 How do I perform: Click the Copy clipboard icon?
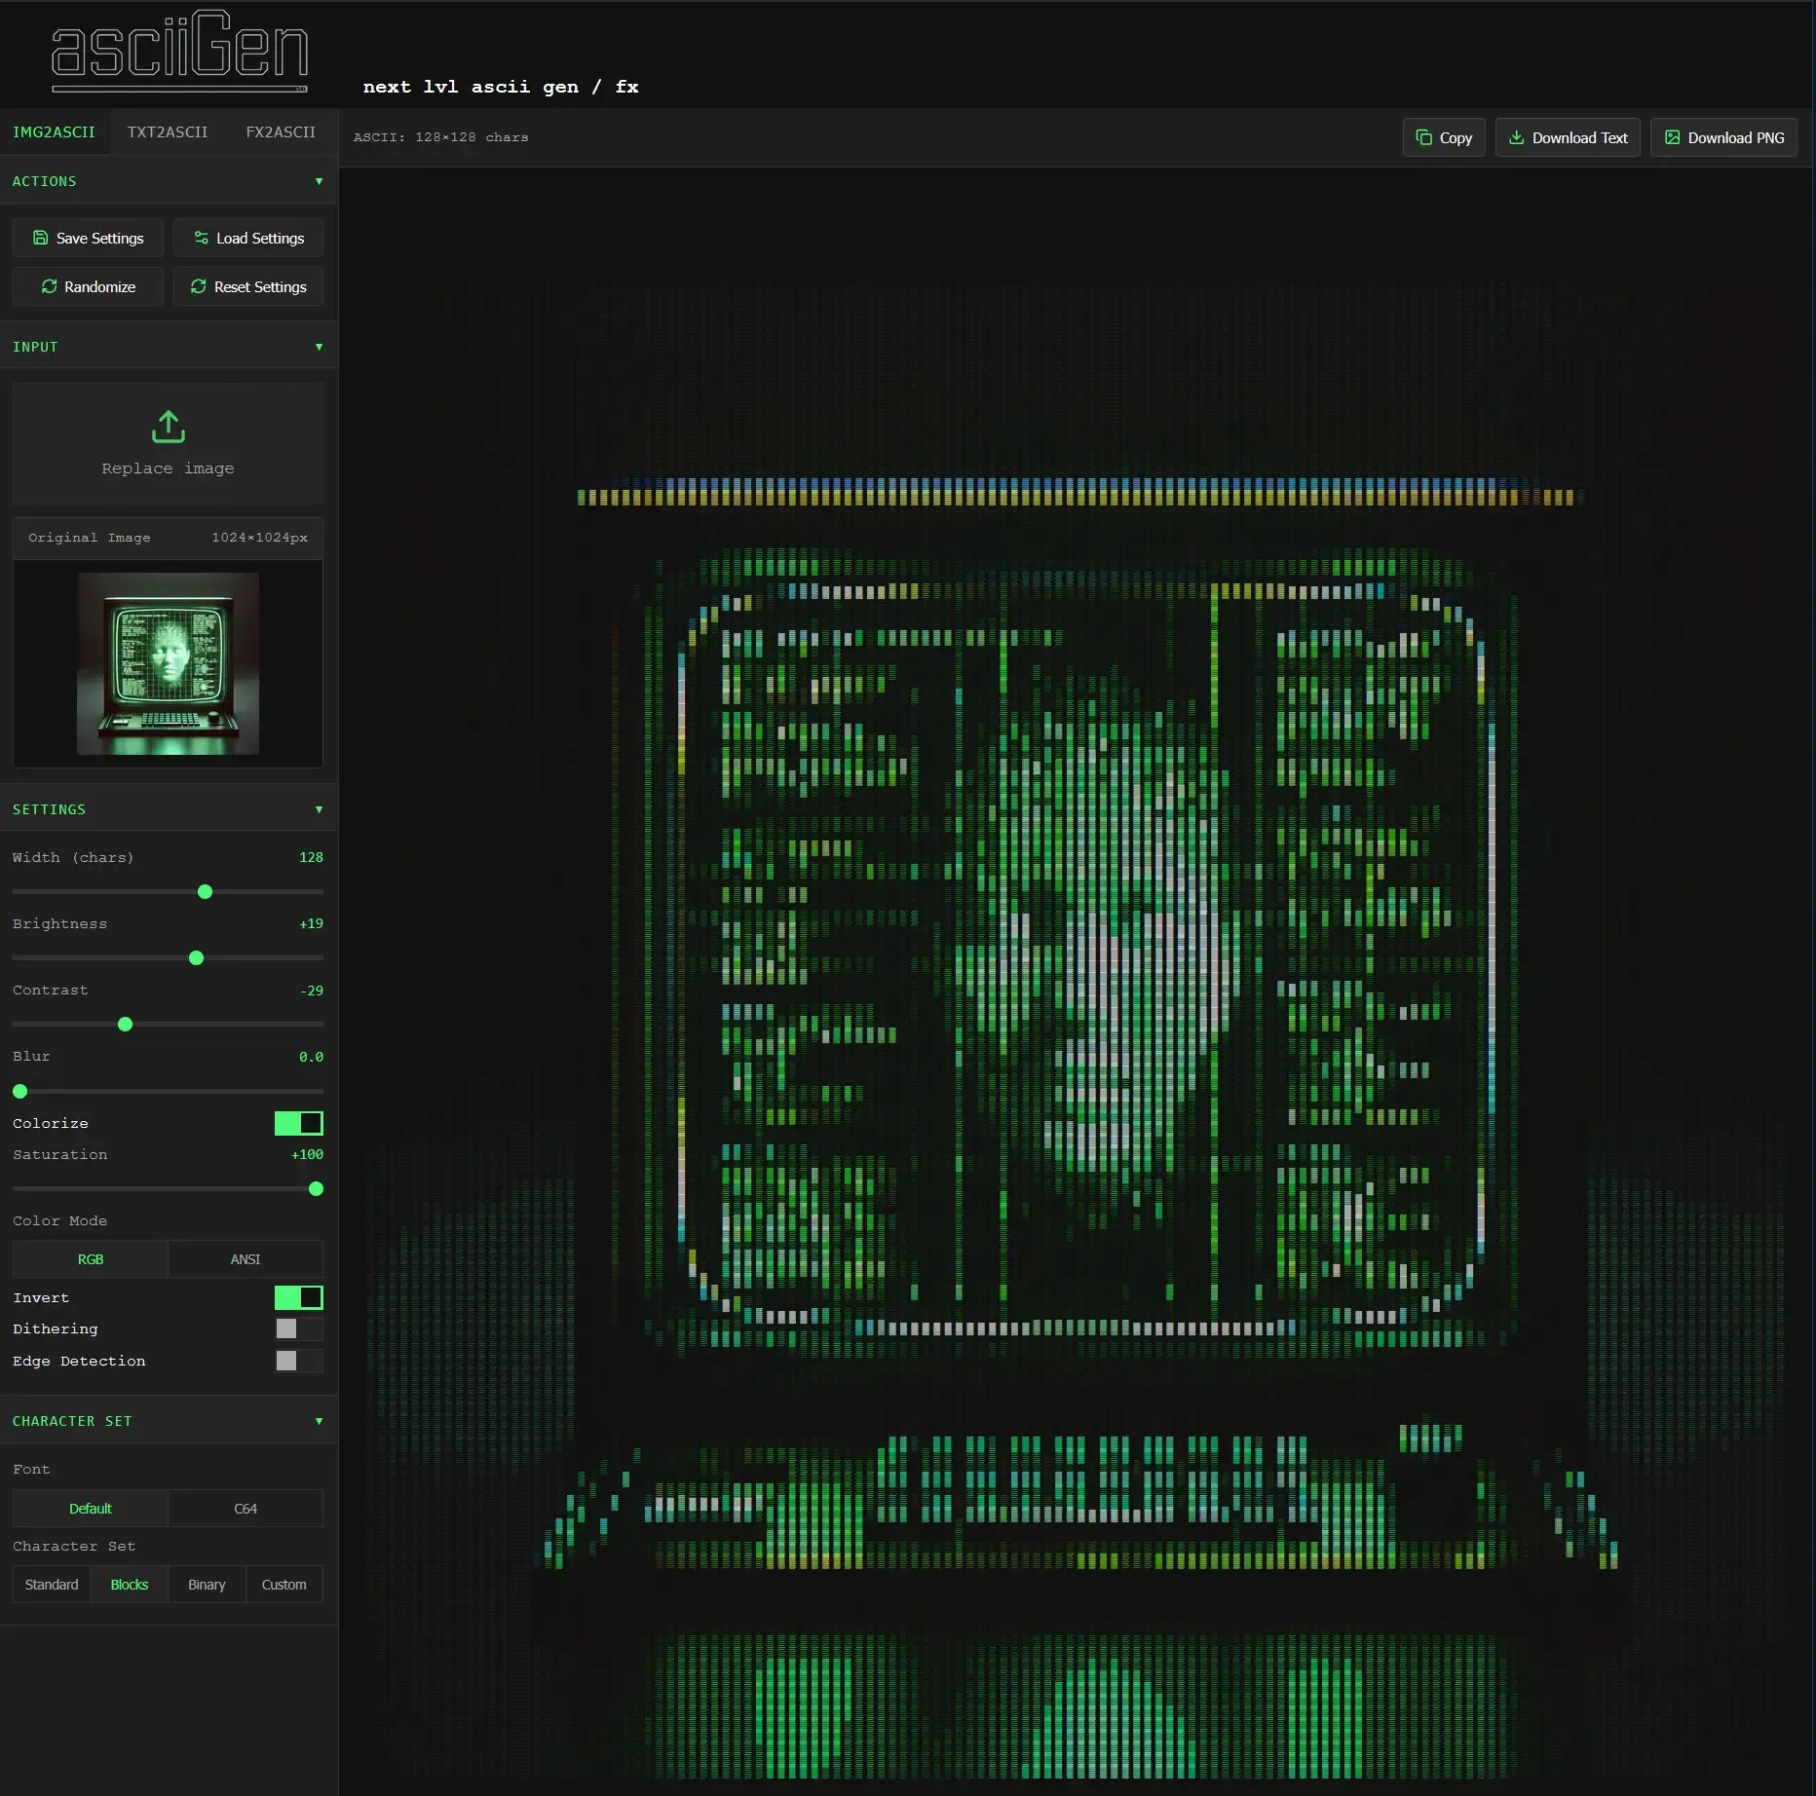point(1423,137)
